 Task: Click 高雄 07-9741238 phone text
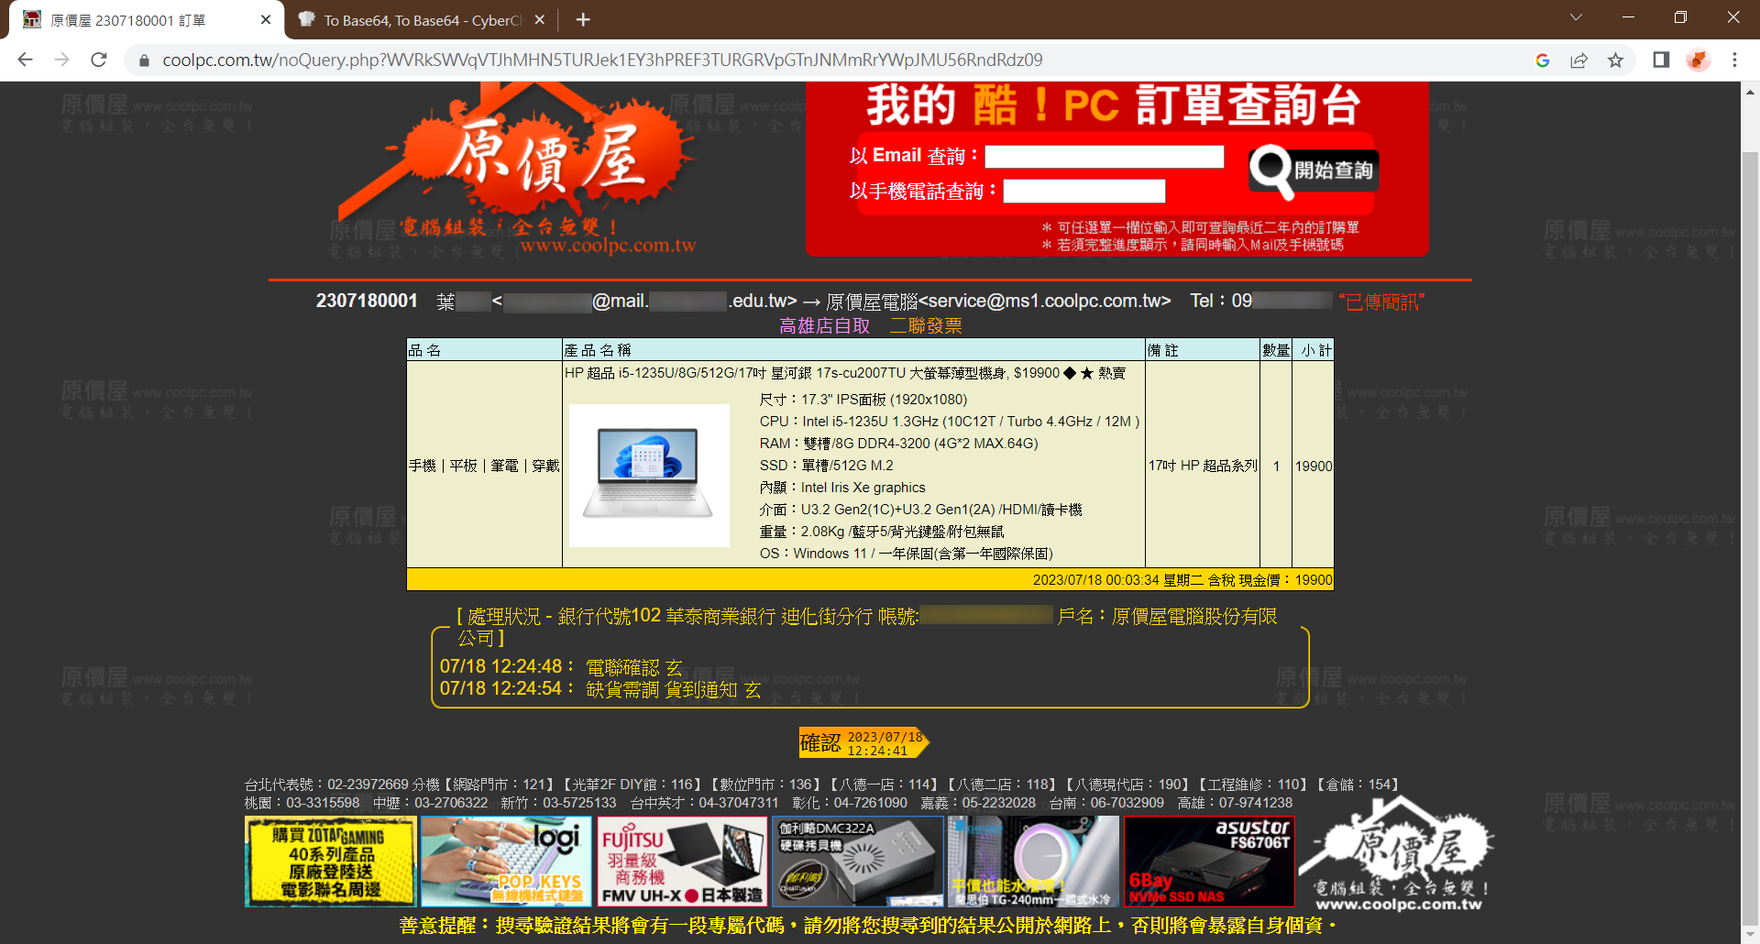click(x=1235, y=803)
